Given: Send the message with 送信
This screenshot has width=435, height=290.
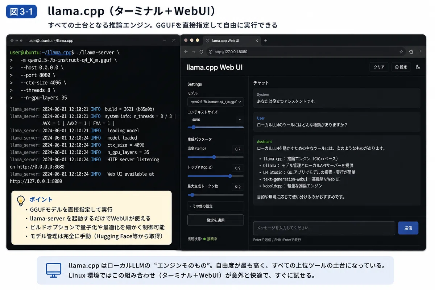Looking at the screenshot, I should coord(408,228).
